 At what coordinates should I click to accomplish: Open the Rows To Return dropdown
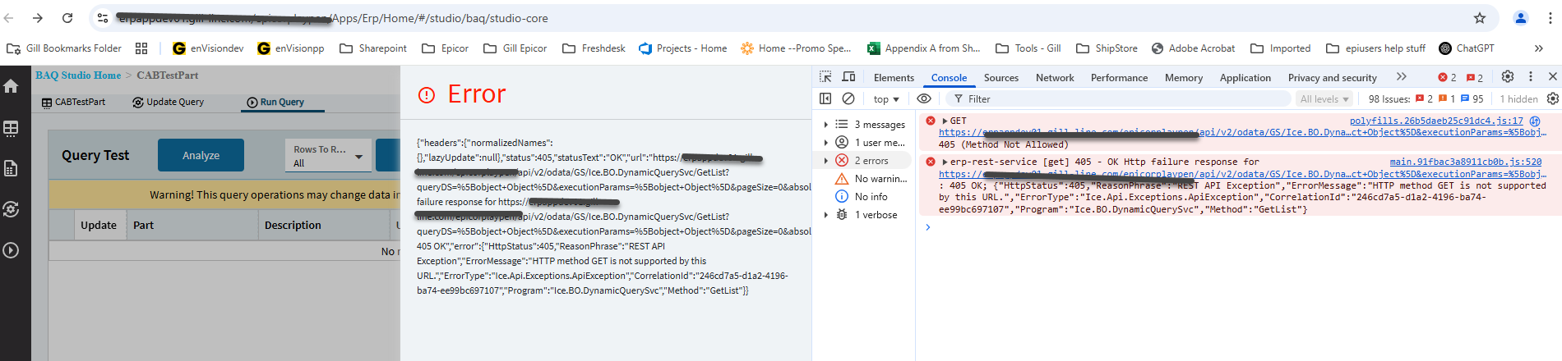click(x=327, y=156)
